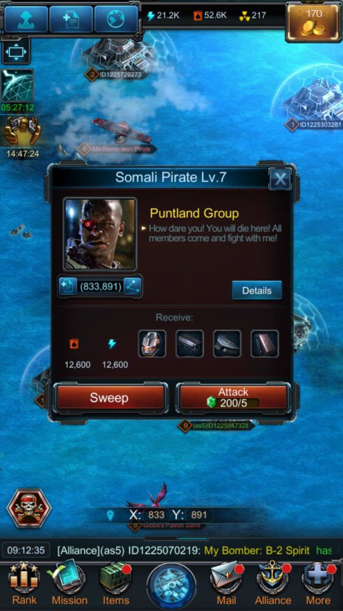Open the world globe map icon
Viewport: 343px width, 611px height.
tap(116, 18)
